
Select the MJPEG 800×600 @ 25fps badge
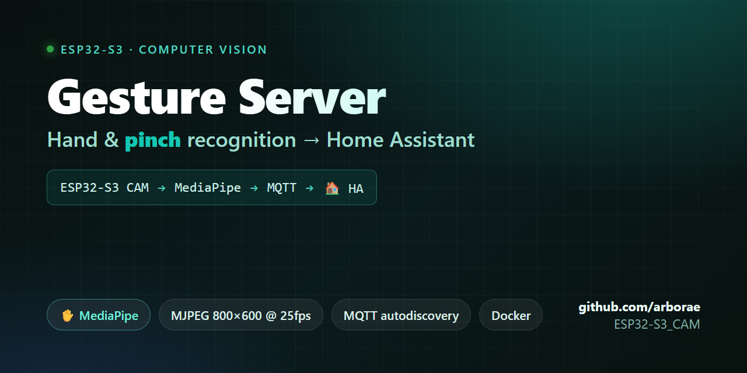pos(241,315)
